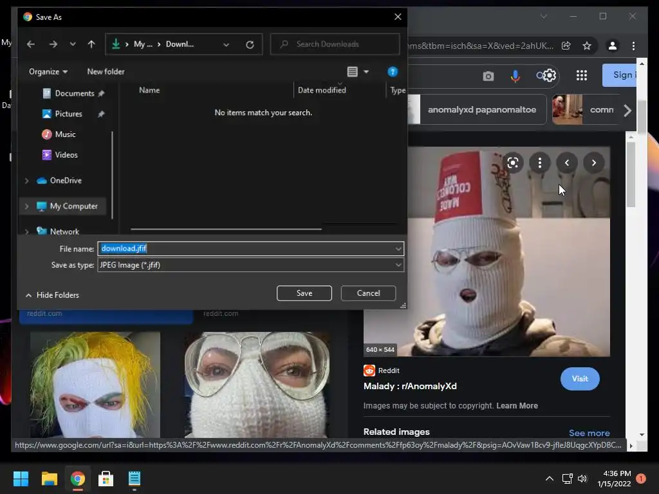Open volume control in system tray

coord(582,479)
